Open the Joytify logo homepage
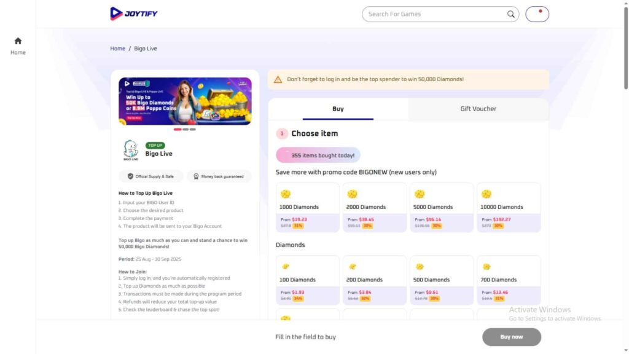 [x=134, y=14]
